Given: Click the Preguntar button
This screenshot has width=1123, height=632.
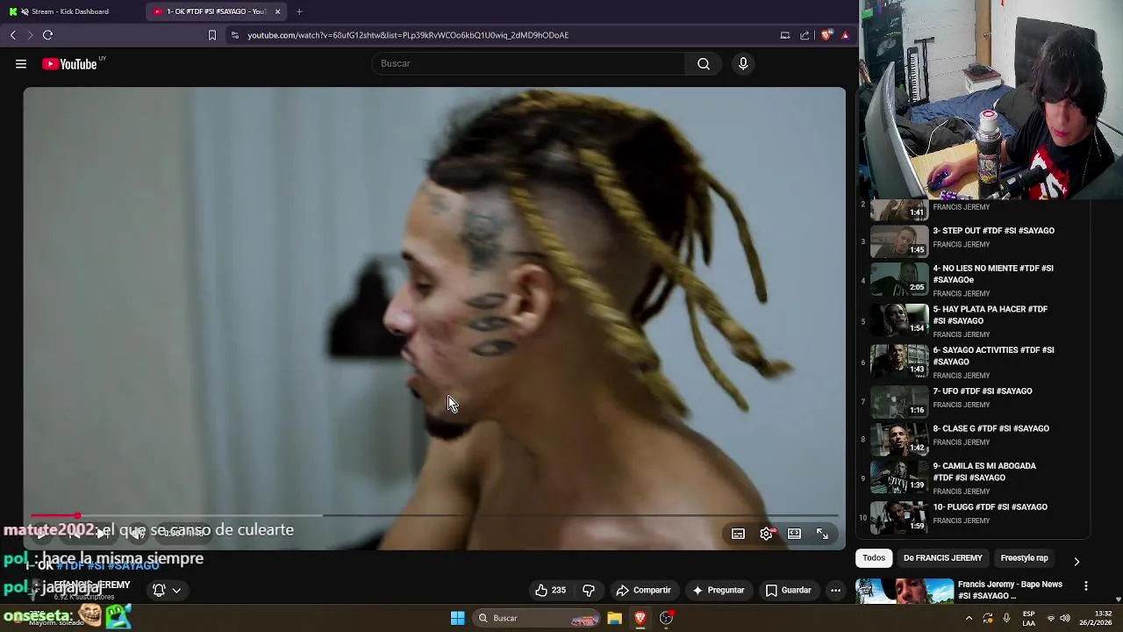Looking at the screenshot, I should pos(719,590).
